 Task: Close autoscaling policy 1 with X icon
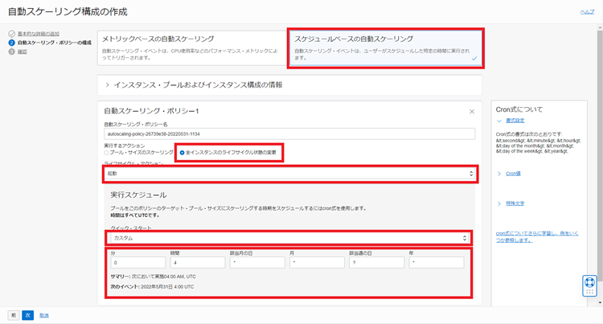(472, 111)
